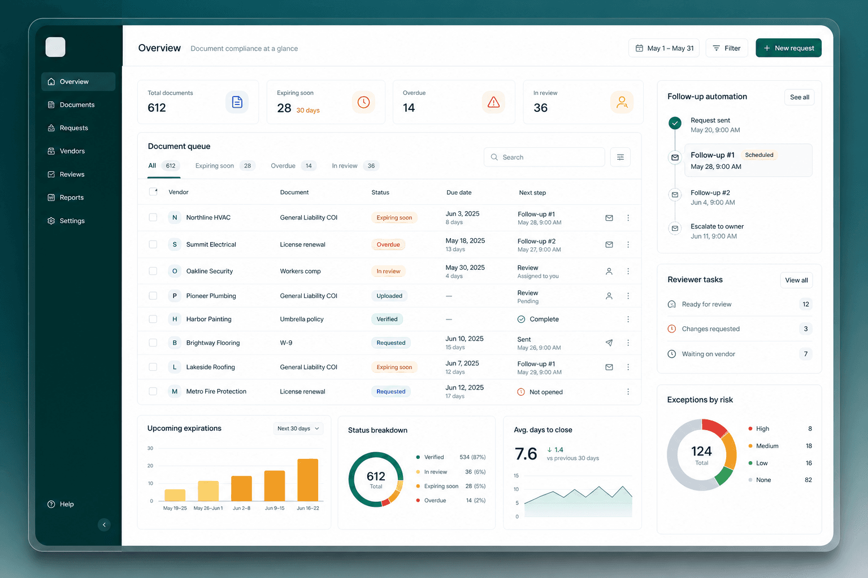
Task: Click the Follow-up #2 mail step icon
Action: coord(675,195)
